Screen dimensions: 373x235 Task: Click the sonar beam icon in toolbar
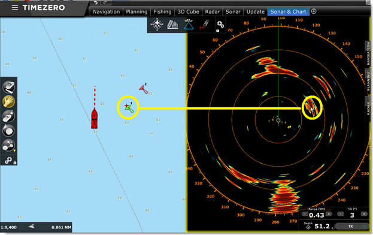[189, 25]
